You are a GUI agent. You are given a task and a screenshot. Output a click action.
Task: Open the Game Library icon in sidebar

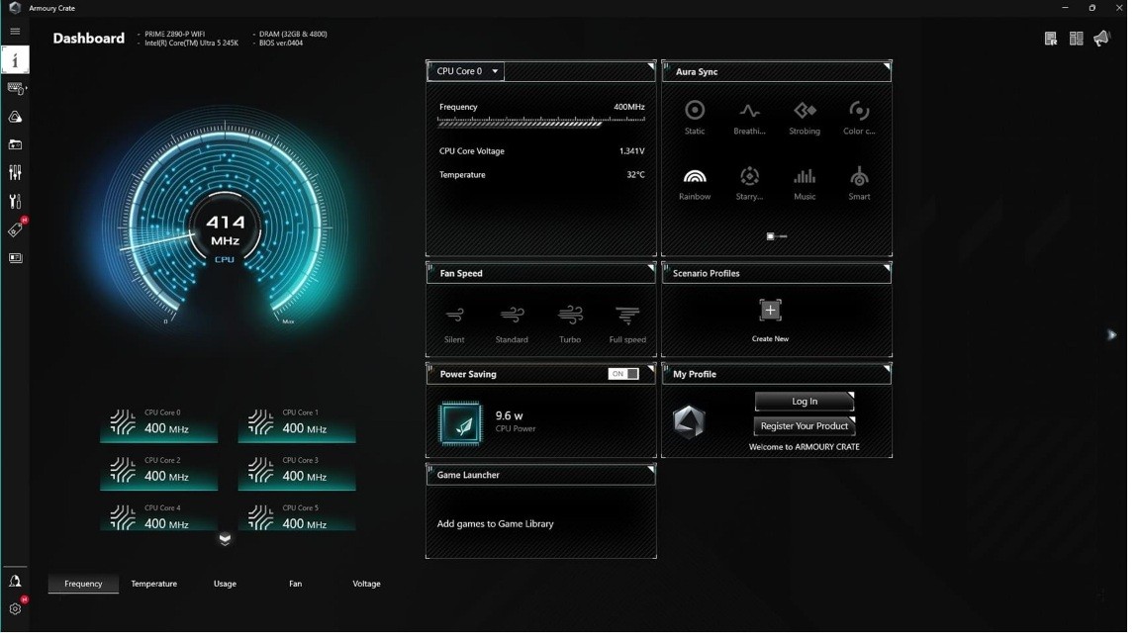coord(15,145)
